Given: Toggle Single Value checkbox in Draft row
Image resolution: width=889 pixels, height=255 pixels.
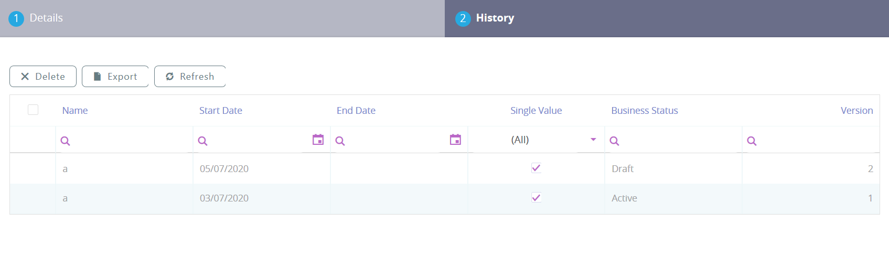Looking at the screenshot, I should (536, 168).
